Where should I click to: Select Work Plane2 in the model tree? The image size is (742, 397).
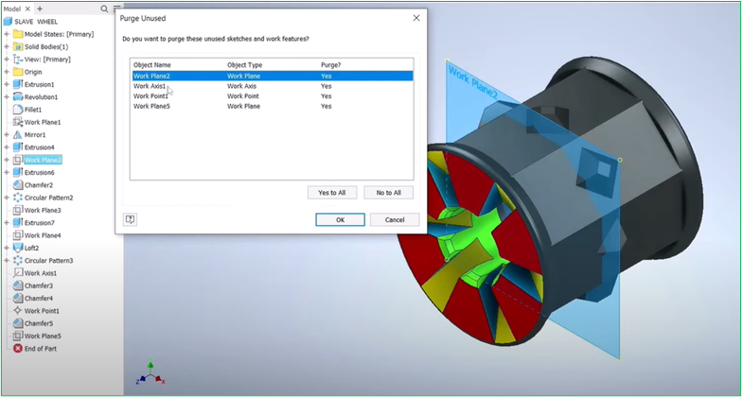pos(44,160)
